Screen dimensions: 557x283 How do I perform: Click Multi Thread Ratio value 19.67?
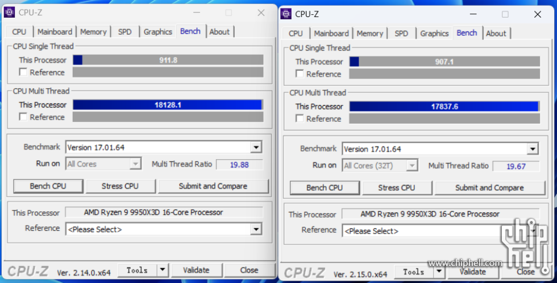[x=516, y=166]
